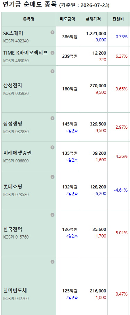Show info icon details for 삼성생명
The image size is (130, 315).
coord(52,118)
